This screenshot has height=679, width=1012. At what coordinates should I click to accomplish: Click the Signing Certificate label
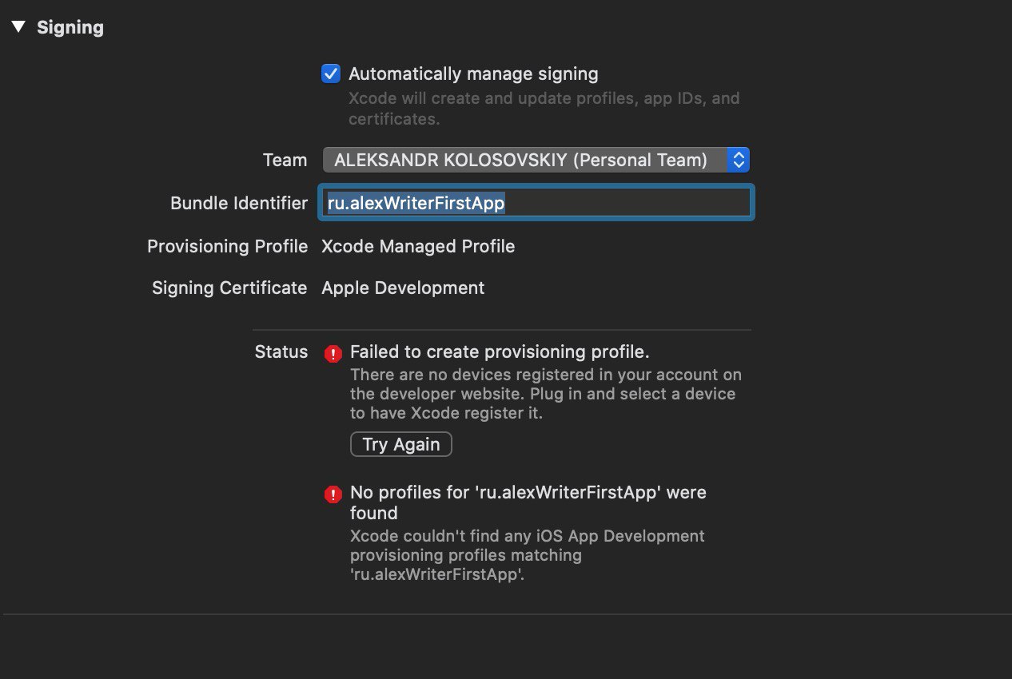coord(229,288)
